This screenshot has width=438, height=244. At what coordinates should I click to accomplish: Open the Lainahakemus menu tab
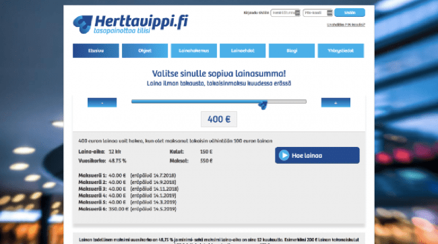click(193, 51)
